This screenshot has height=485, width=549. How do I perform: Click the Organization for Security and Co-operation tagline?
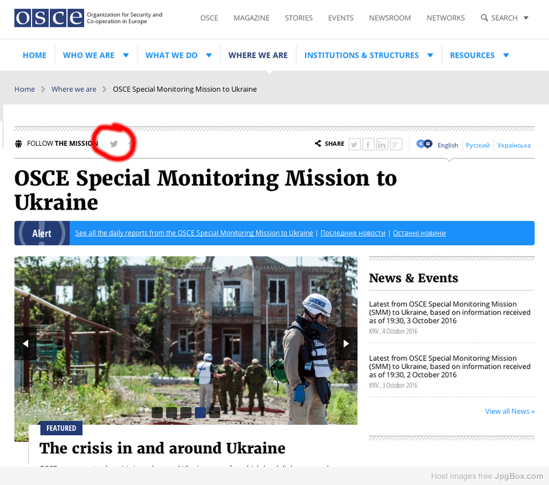[125, 18]
